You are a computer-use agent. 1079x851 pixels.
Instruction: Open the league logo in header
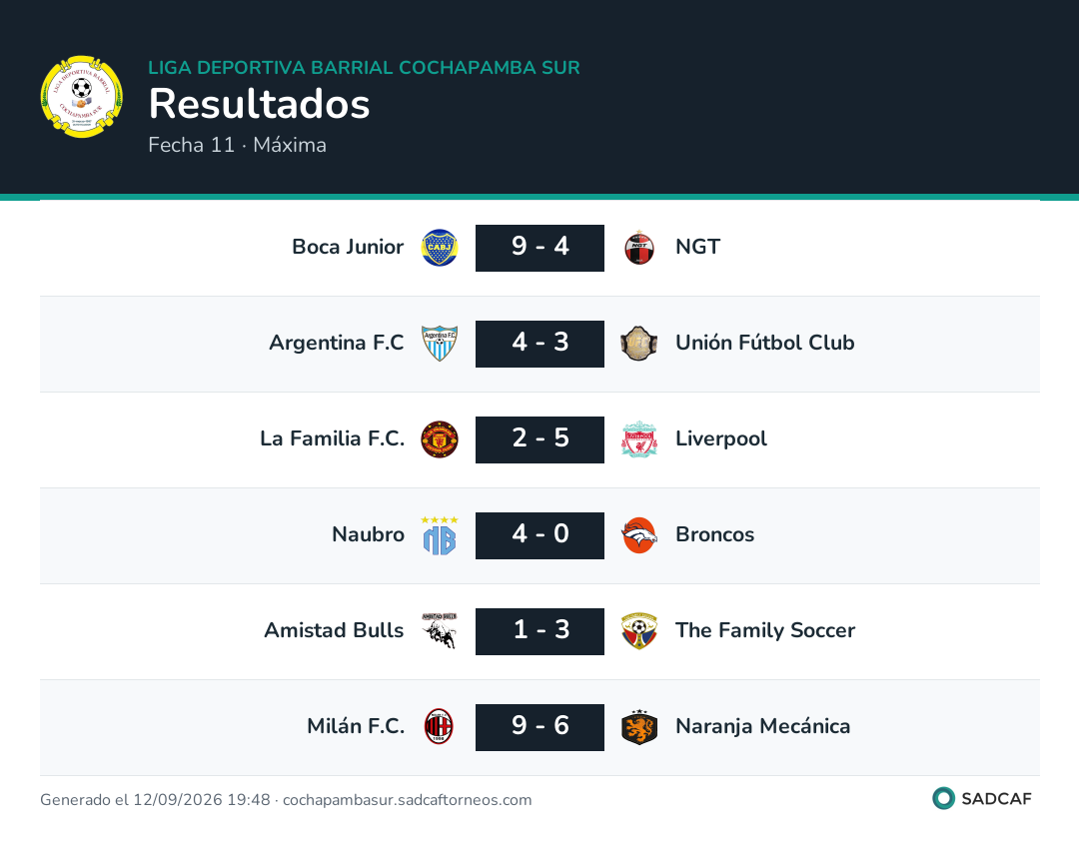[x=82, y=96]
